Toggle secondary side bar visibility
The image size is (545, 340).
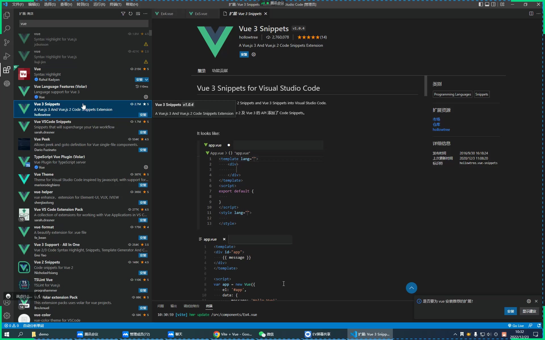494,4
